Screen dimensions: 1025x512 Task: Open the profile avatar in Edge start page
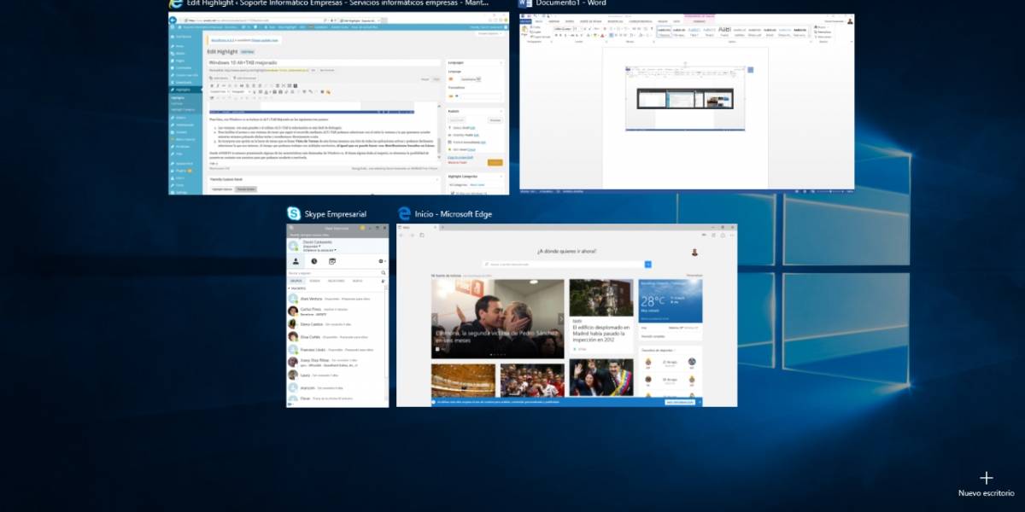694,252
